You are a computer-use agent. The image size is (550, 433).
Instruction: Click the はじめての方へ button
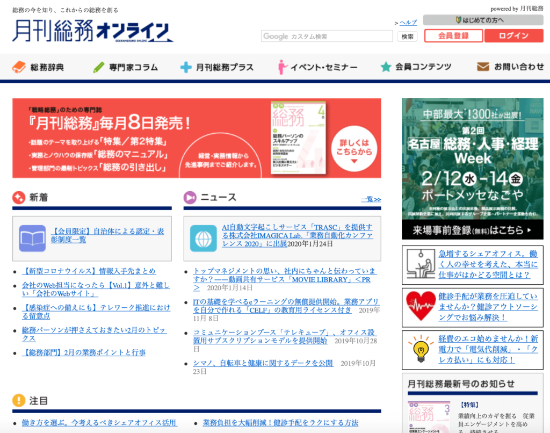coord(483,20)
